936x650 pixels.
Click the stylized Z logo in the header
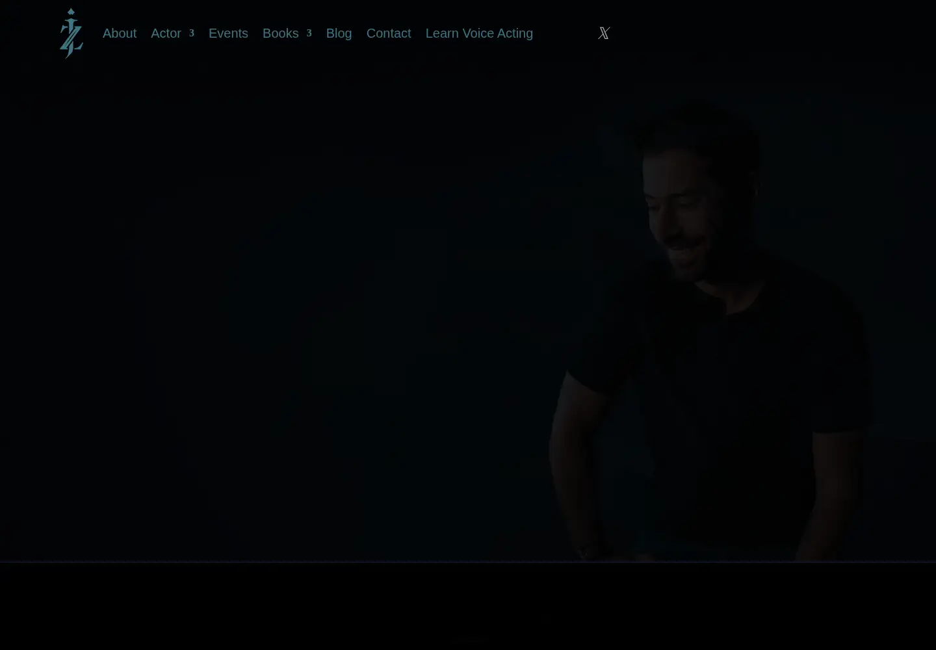pyautogui.click(x=71, y=33)
